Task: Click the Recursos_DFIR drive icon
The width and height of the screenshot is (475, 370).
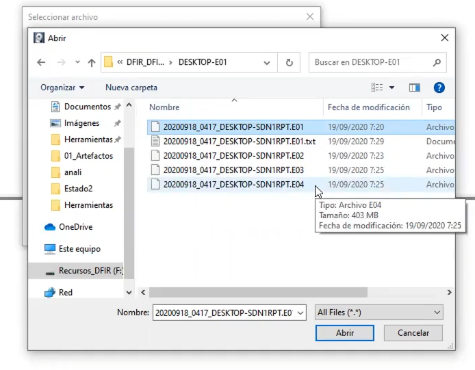Action: pos(50,273)
